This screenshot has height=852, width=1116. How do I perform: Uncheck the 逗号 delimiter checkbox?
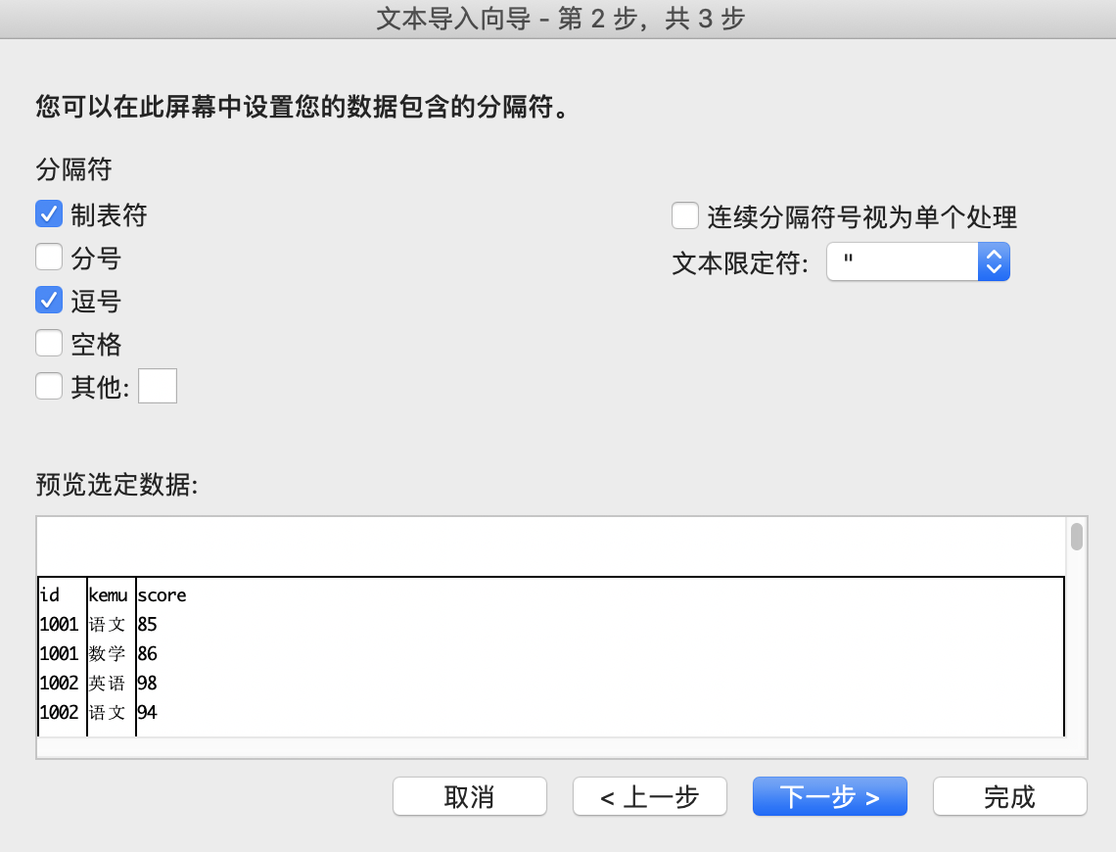(49, 300)
